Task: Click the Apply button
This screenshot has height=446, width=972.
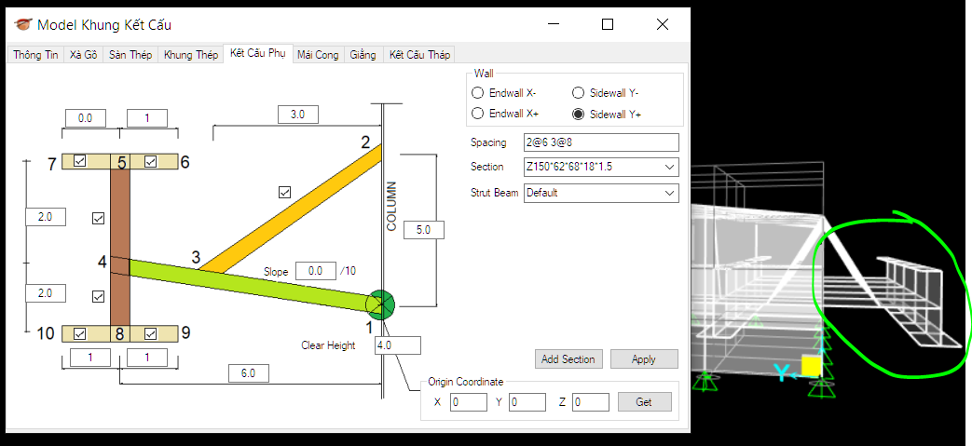Action: (x=643, y=358)
